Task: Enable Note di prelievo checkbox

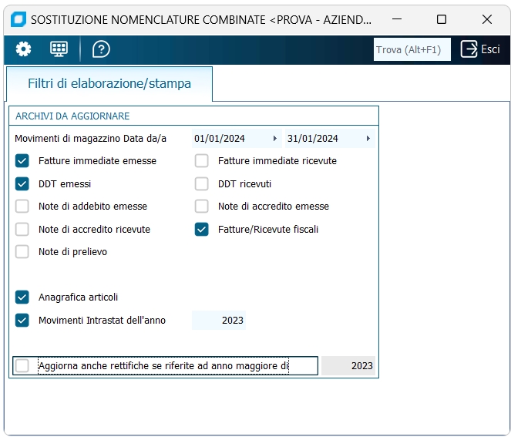Action: (x=22, y=252)
